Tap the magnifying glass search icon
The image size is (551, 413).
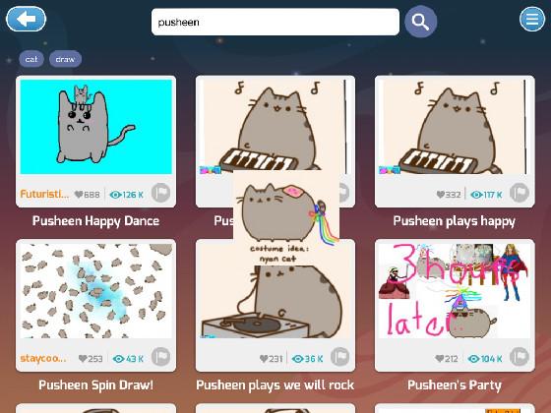click(x=421, y=22)
